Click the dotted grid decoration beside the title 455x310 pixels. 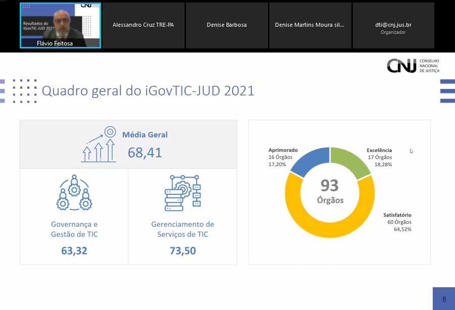(x=25, y=91)
